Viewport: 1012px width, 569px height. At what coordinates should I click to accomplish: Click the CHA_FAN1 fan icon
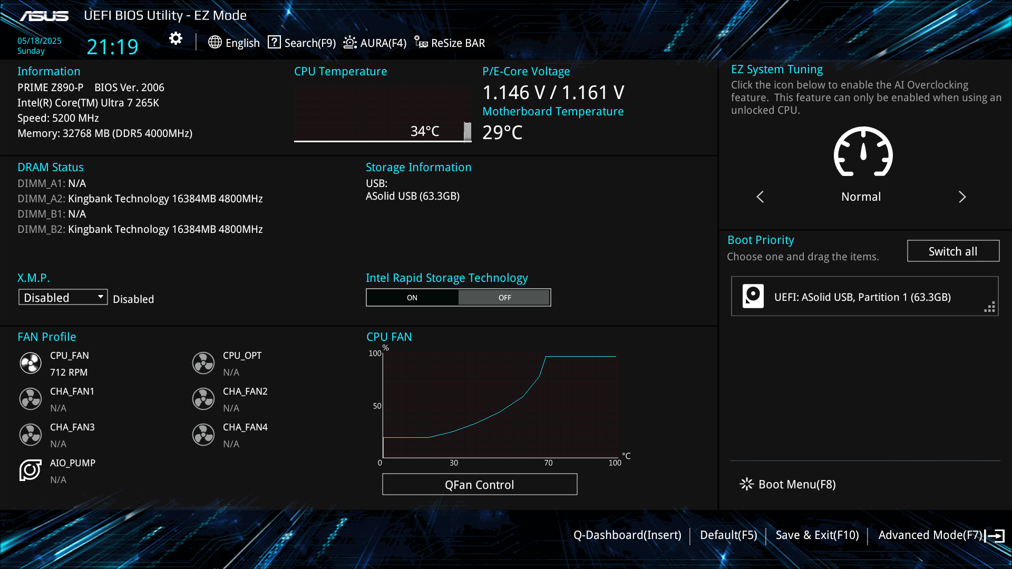31,399
